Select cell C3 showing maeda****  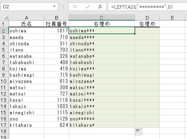(102, 37)
